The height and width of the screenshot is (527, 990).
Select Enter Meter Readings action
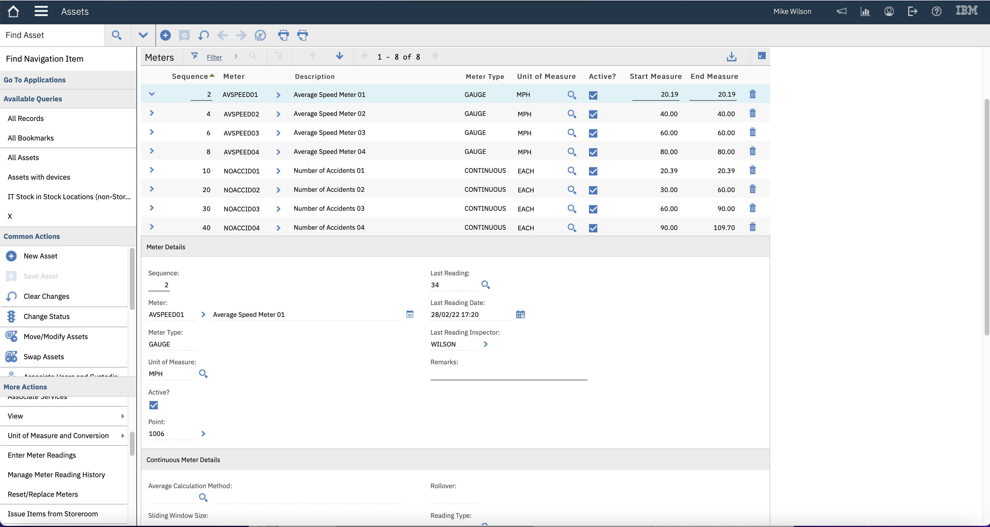point(42,455)
